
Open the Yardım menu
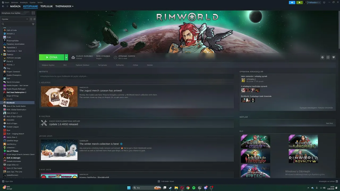[40, 2]
